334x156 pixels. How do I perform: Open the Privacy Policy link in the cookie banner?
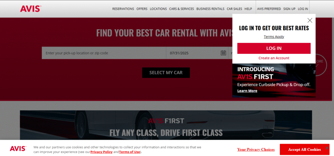[x=101, y=152]
